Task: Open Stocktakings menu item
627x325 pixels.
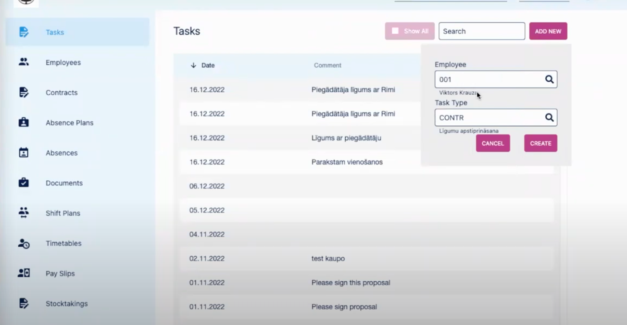Action: point(66,304)
